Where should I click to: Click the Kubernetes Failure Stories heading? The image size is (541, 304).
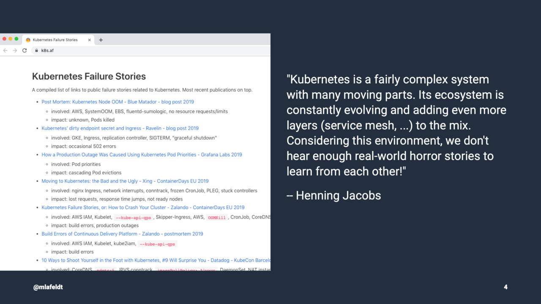[x=89, y=76]
